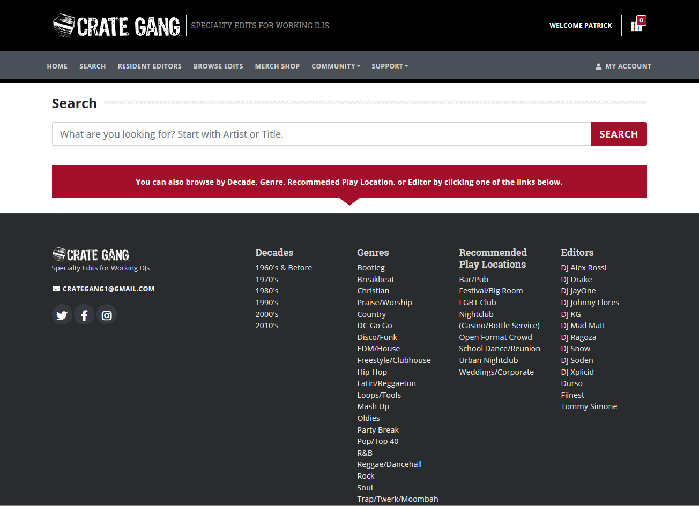The image size is (699, 506).
Task: Open Browse Edits nav item
Action: [218, 66]
